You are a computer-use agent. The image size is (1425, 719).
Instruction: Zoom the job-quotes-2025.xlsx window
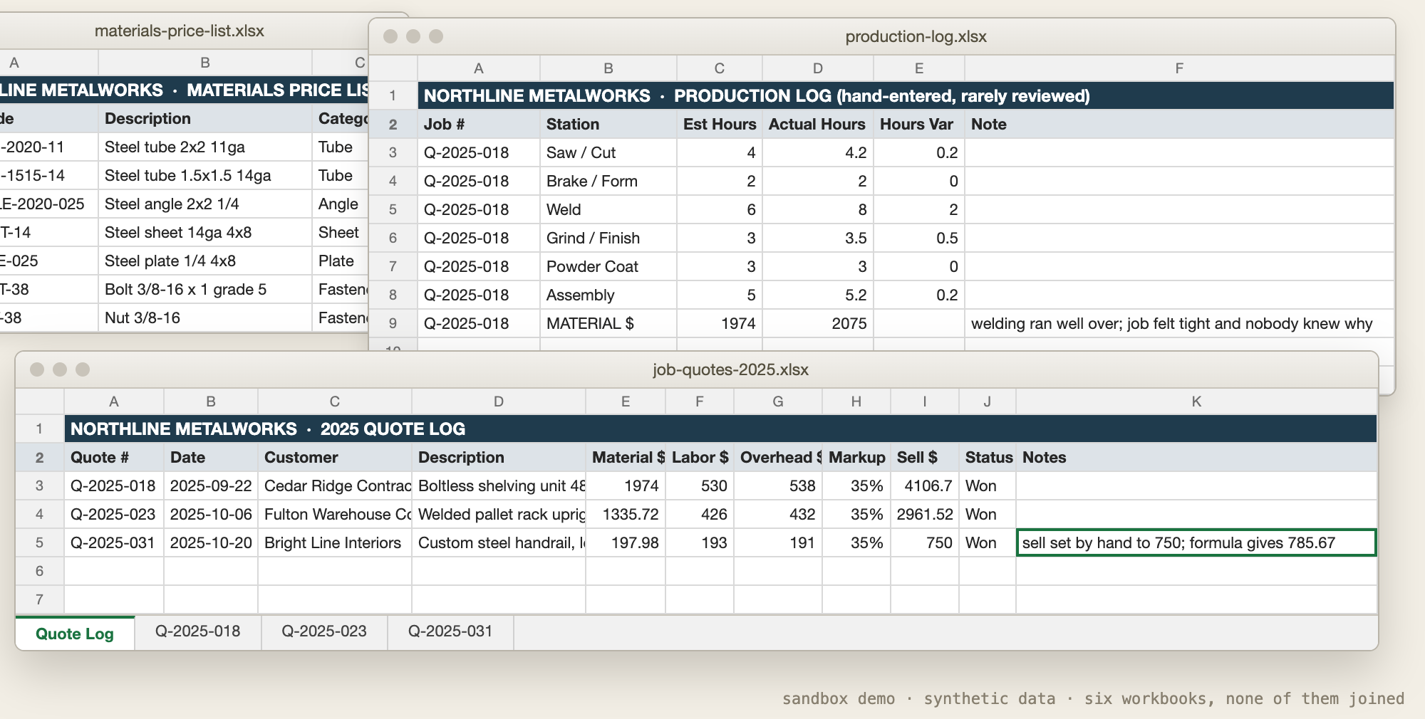tap(83, 369)
